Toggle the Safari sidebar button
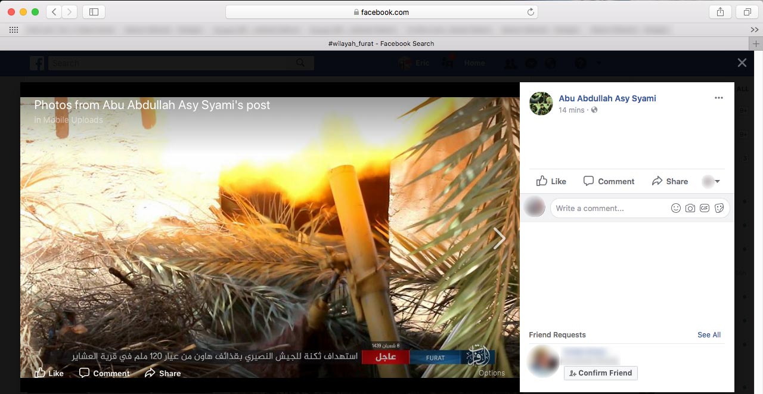 point(94,12)
